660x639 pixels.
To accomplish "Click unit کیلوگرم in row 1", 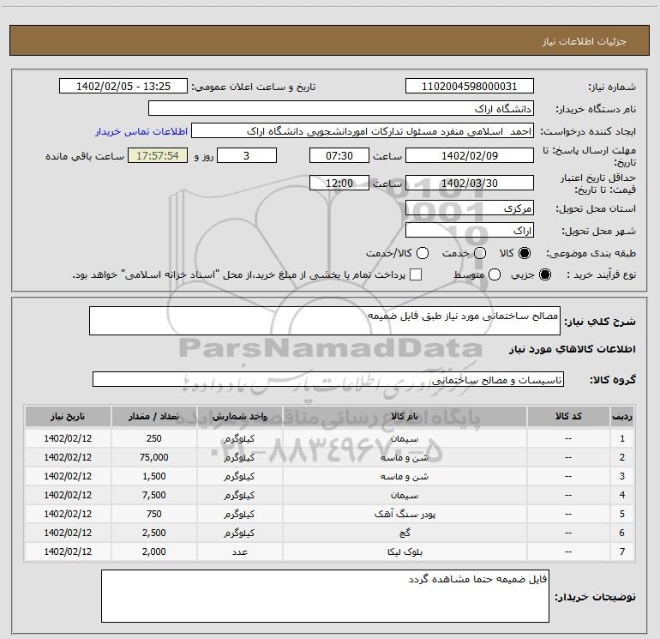I will pos(239,438).
